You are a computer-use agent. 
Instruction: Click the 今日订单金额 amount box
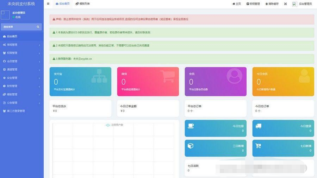[148, 108]
